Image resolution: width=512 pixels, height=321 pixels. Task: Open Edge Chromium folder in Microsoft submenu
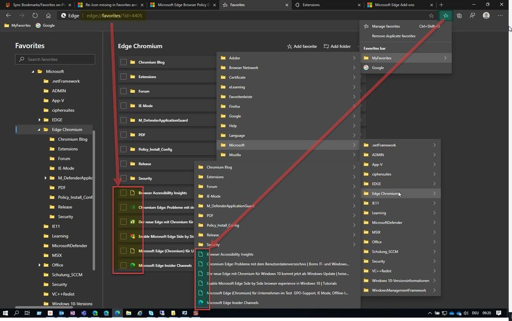(x=400, y=194)
